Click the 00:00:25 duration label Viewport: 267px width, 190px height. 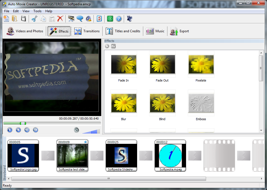click(113, 142)
